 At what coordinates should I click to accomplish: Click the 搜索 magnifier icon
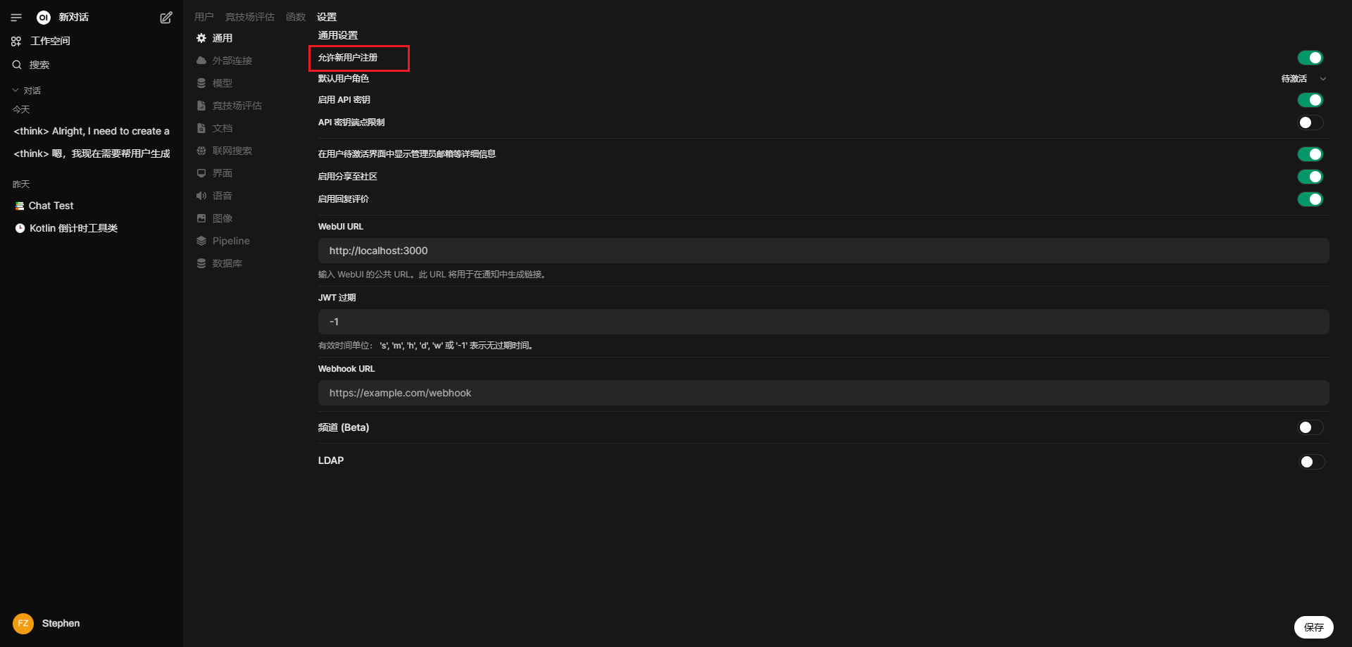coord(17,65)
